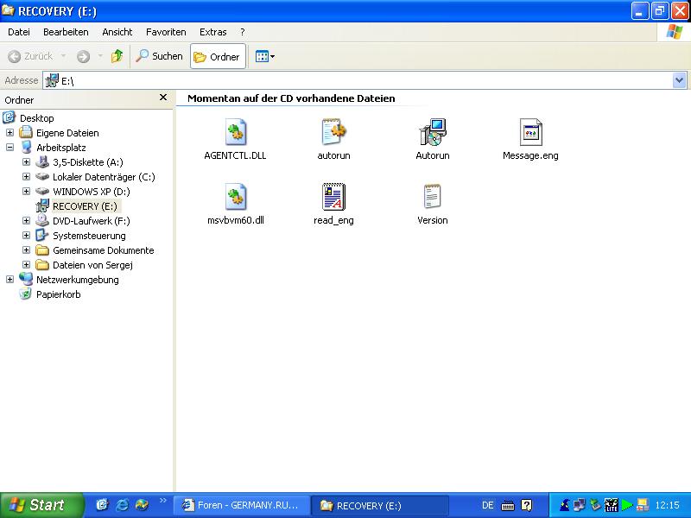Collapse the Arbeitsplatz tree node
The height and width of the screenshot is (518, 691).
coord(10,148)
